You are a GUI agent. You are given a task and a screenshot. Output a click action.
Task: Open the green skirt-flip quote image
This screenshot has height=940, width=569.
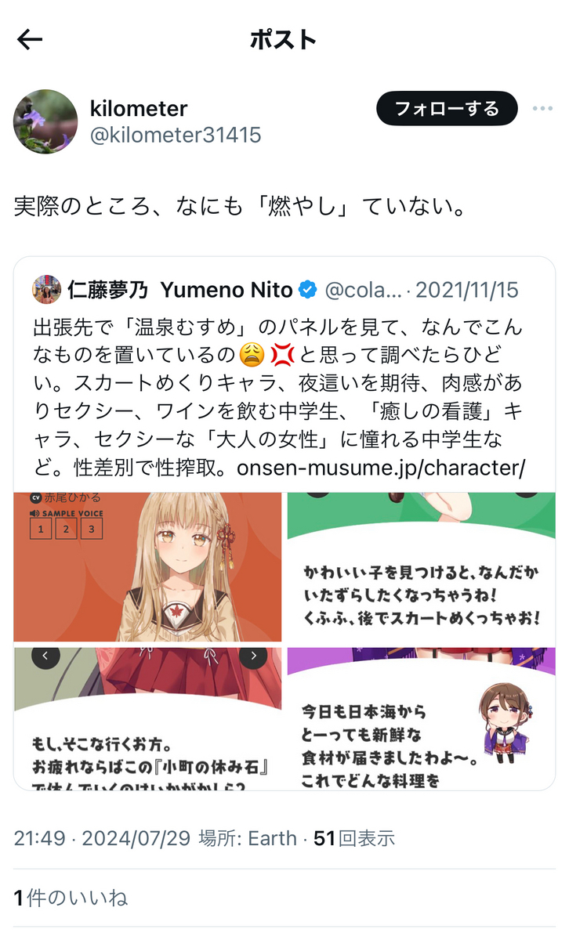pyautogui.click(x=422, y=567)
